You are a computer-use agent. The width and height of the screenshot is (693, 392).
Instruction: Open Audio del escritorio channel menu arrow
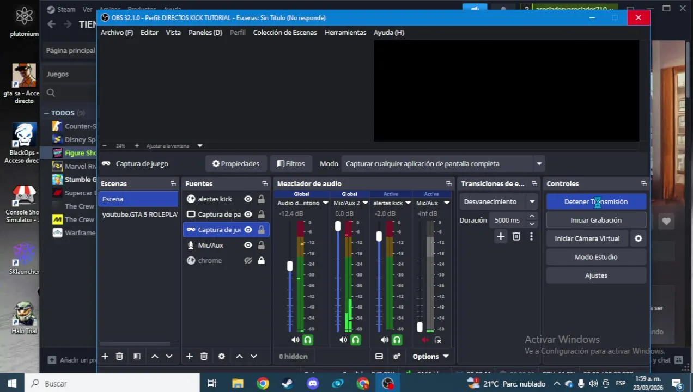[x=325, y=203]
